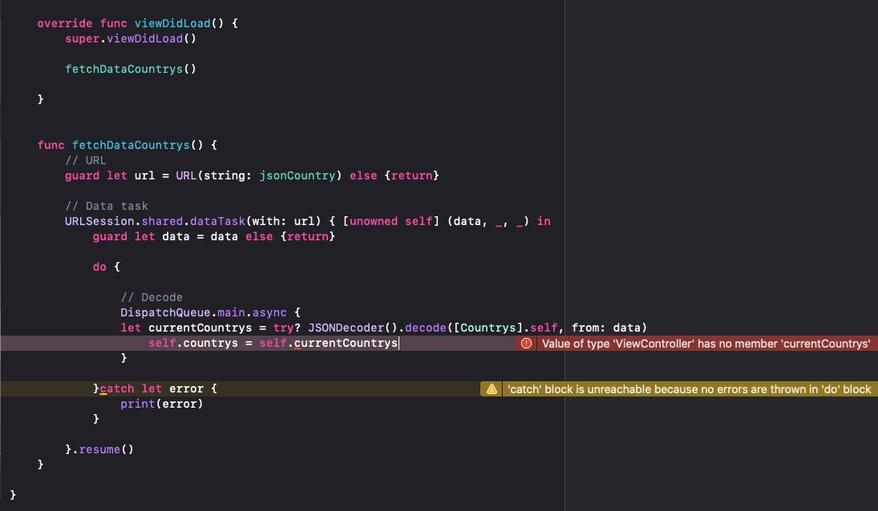Click 'let currentCountrys' declaration
This screenshot has height=511, width=878.
(186, 328)
